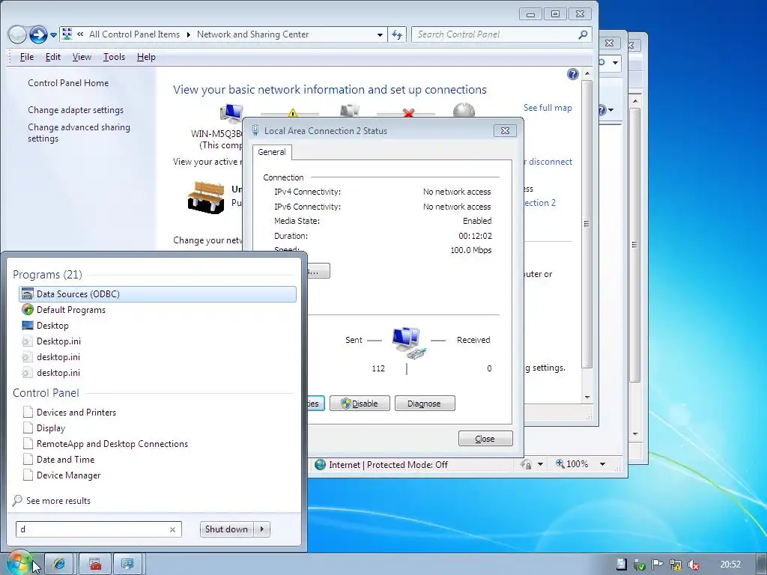Open the Help menu
This screenshot has width=767, height=575.
click(146, 57)
